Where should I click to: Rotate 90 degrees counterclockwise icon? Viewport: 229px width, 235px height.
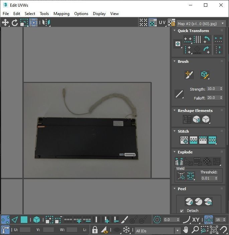[207, 39]
